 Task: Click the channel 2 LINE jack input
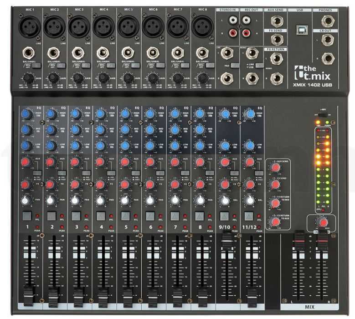coord(53,53)
